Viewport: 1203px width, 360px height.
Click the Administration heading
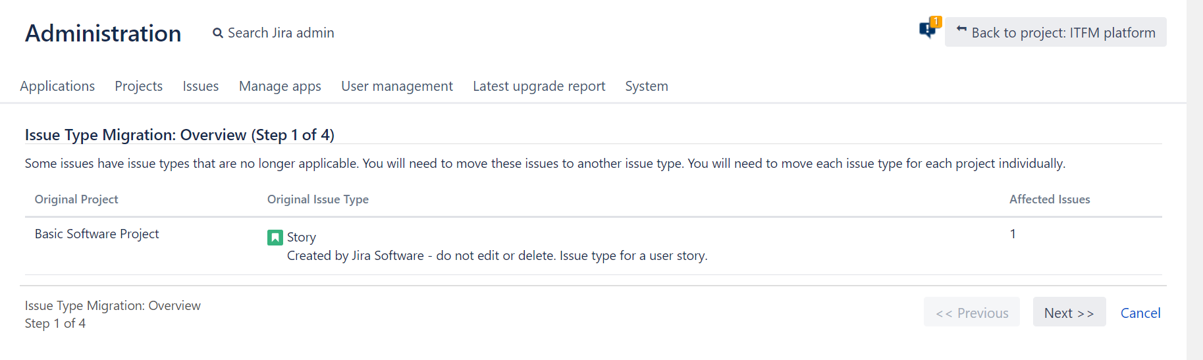coord(103,33)
